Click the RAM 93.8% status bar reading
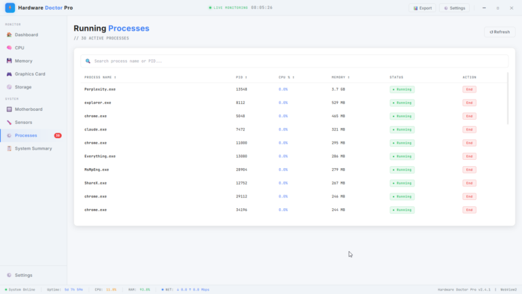Screen dimensions: 522x294 pos(139,290)
